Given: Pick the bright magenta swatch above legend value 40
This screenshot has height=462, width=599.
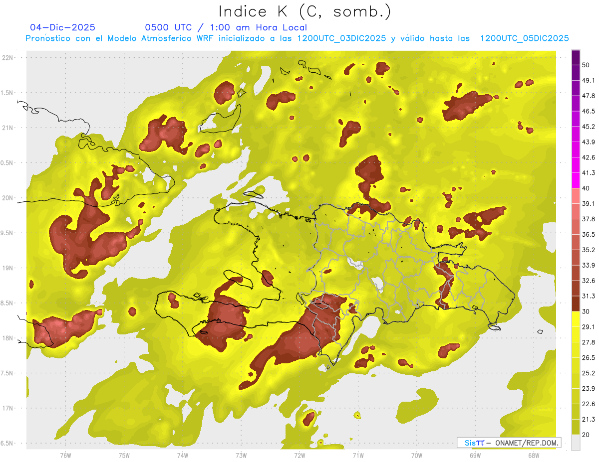Looking at the screenshot, I should tap(576, 180).
